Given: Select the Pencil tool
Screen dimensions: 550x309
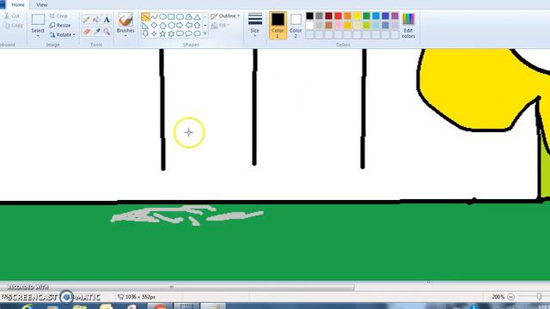Looking at the screenshot, I should (x=86, y=20).
